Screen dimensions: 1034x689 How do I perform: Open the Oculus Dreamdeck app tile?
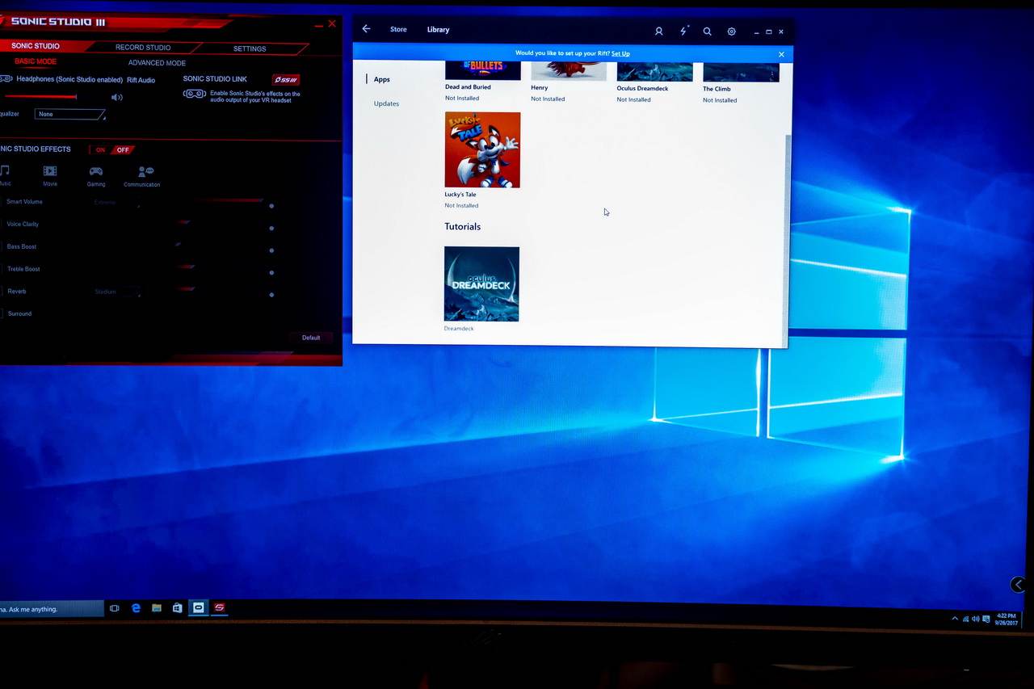click(655, 72)
